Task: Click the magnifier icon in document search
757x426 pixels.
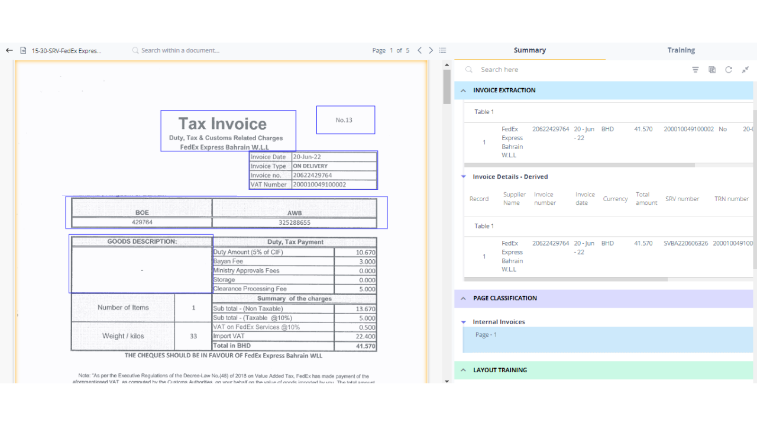Action: pyautogui.click(x=135, y=50)
